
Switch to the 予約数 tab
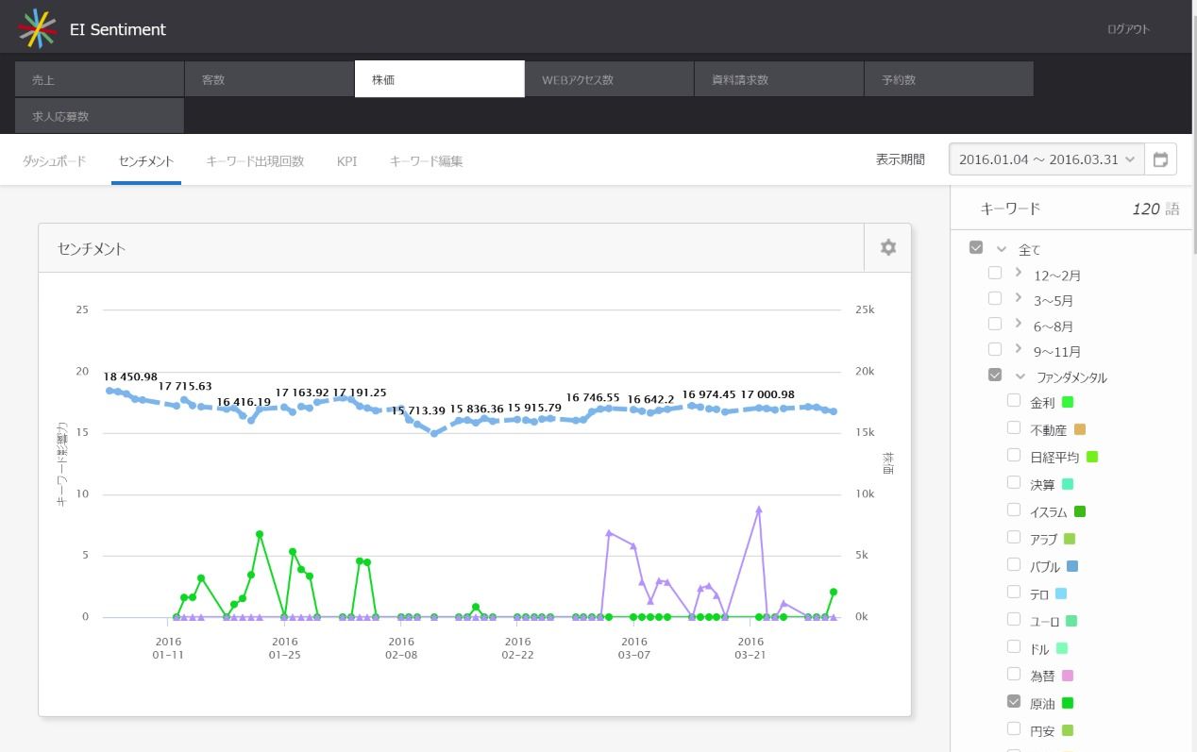949,79
